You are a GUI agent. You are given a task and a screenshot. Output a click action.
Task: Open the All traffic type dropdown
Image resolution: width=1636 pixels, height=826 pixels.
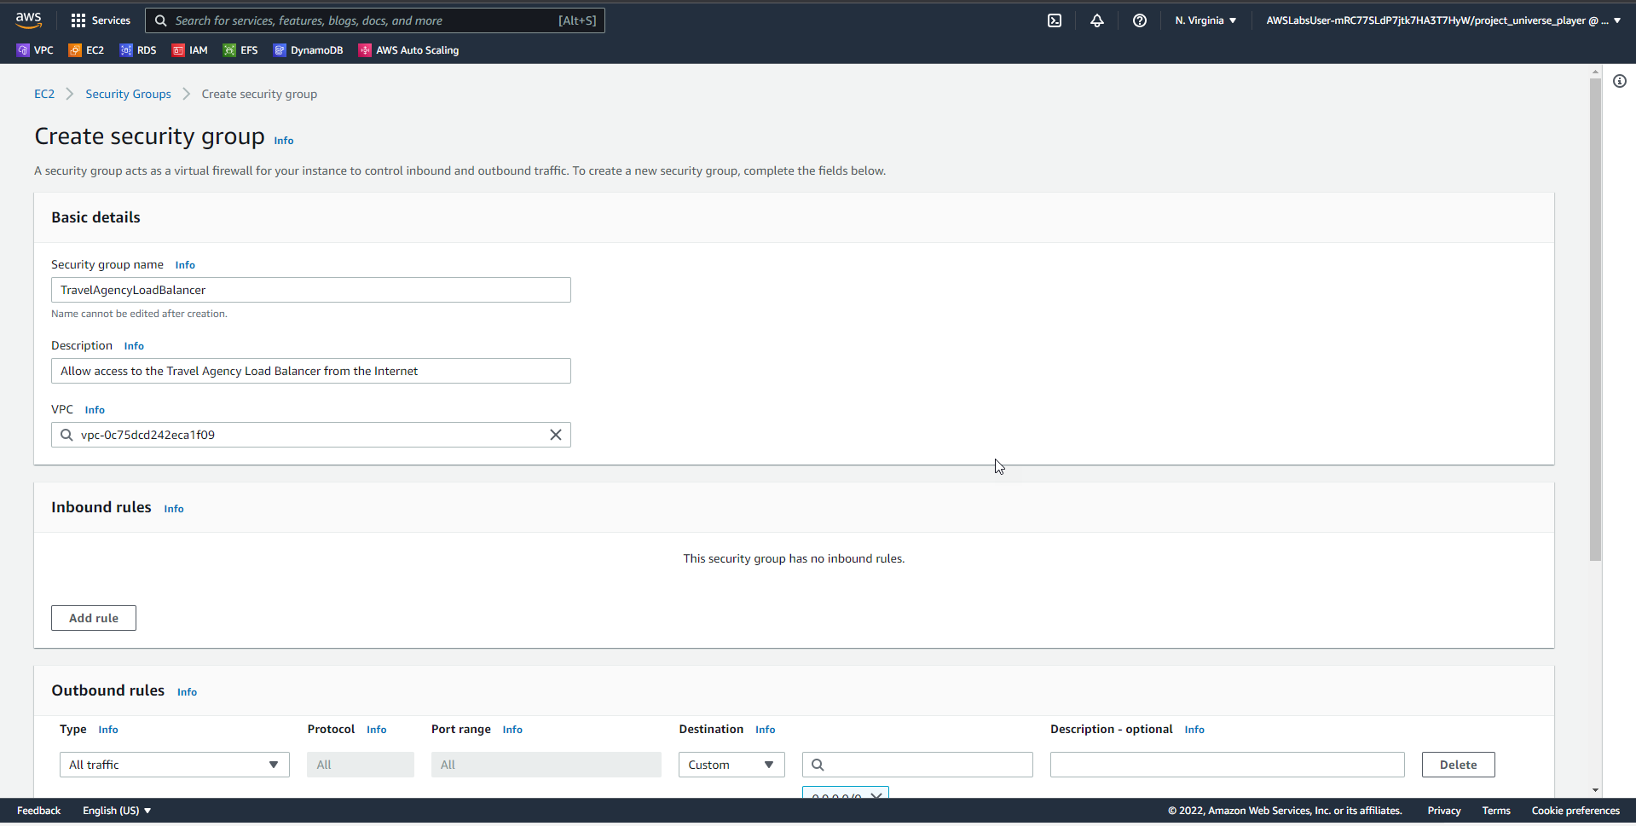[175, 765]
